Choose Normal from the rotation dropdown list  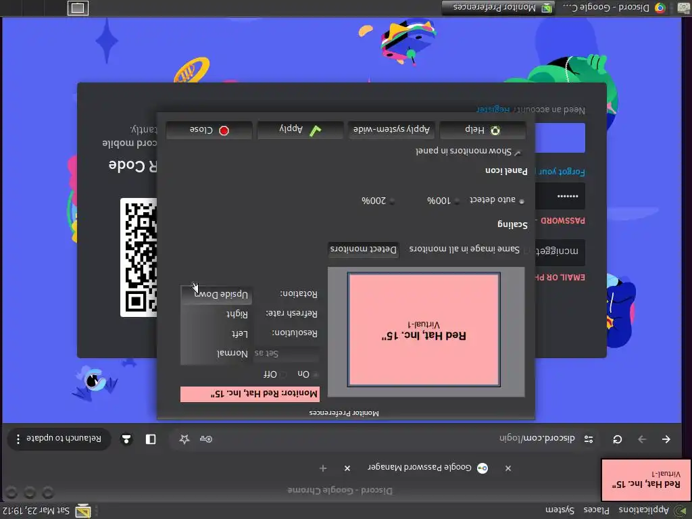[x=217, y=353]
